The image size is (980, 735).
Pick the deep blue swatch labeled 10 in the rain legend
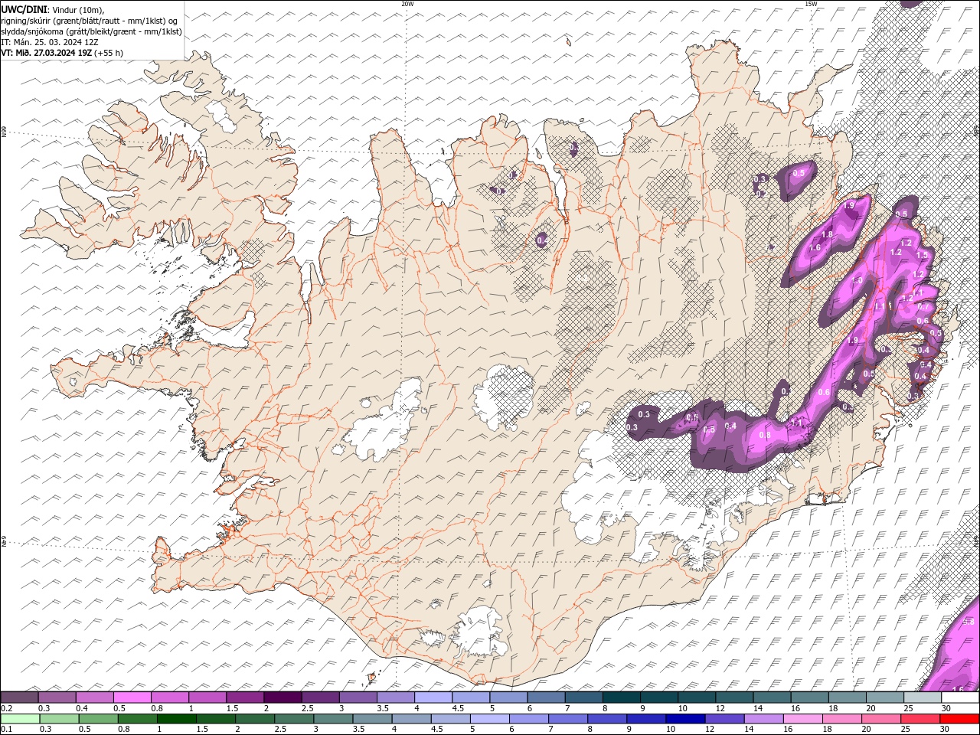coord(685,719)
